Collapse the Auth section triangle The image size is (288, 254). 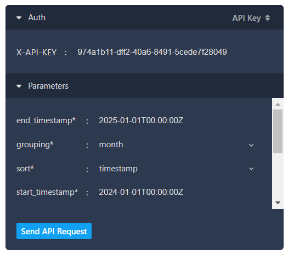[19, 18]
